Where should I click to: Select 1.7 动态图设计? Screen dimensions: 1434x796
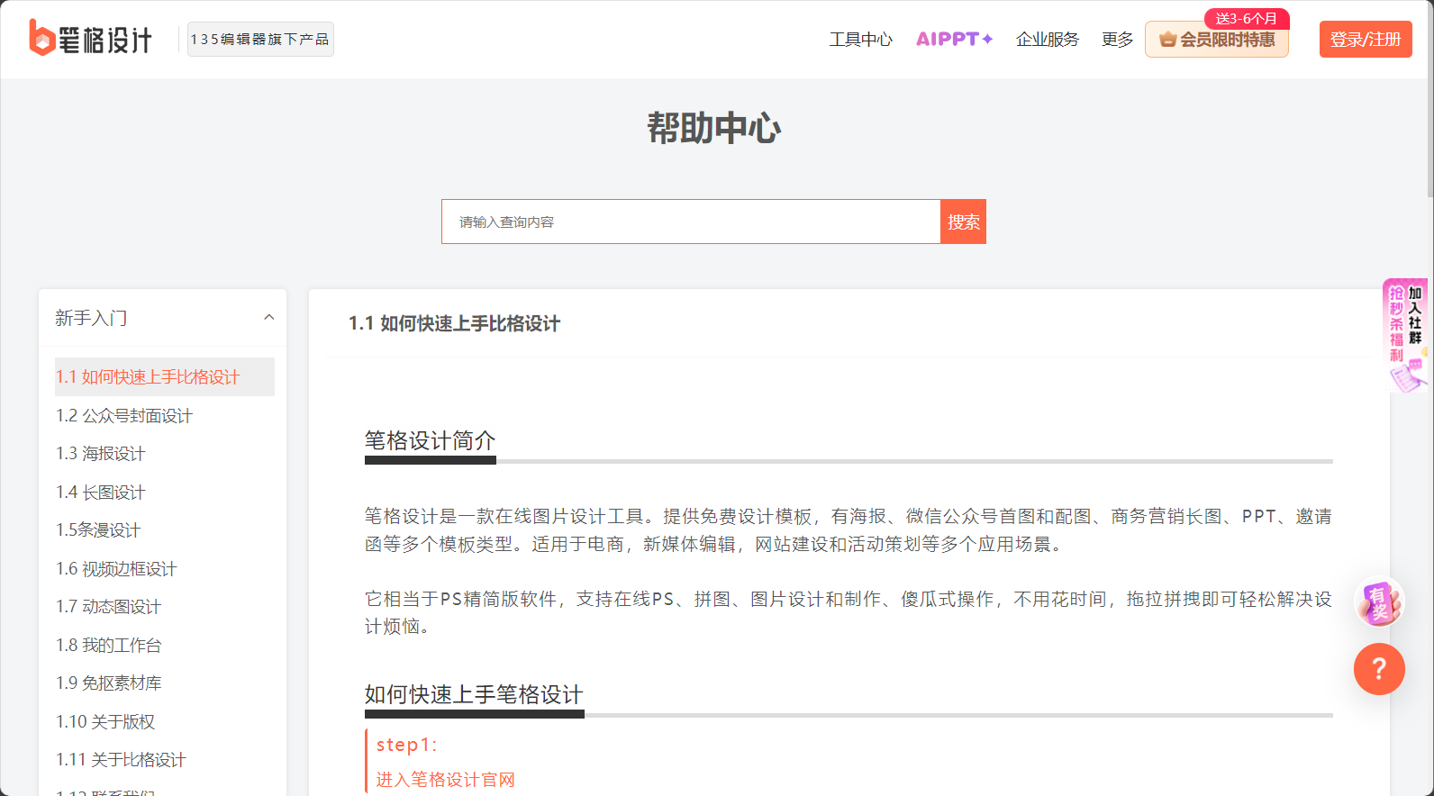[x=108, y=607]
